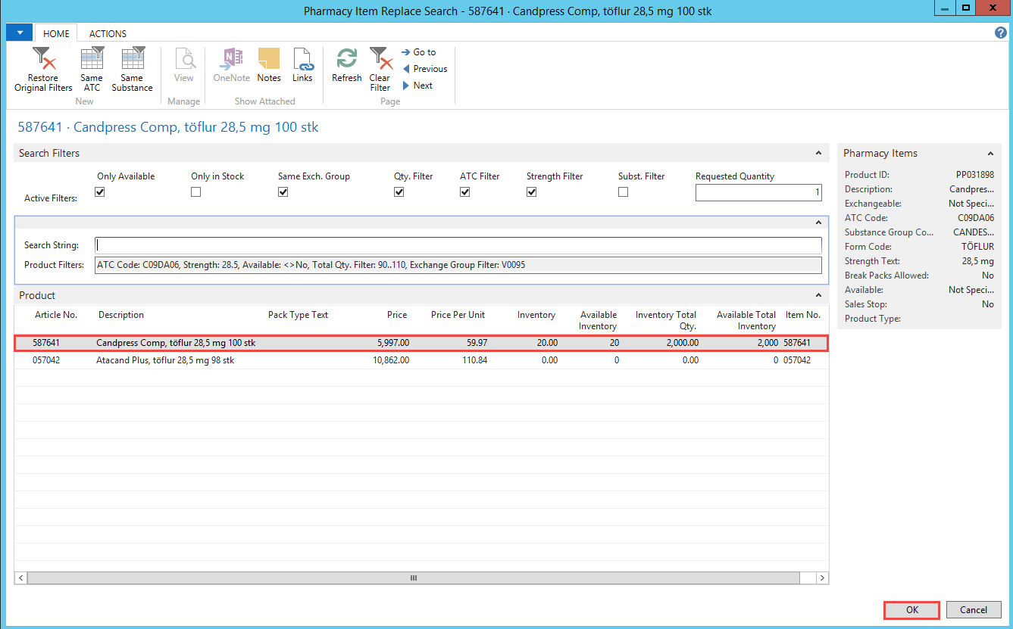The height and width of the screenshot is (629, 1013).
Task: Open the blue application menu dropdown
Action: pos(19,33)
